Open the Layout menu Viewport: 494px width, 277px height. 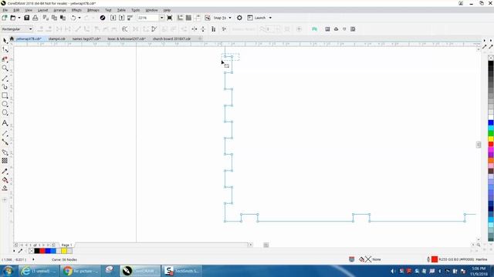pos(43,10)
